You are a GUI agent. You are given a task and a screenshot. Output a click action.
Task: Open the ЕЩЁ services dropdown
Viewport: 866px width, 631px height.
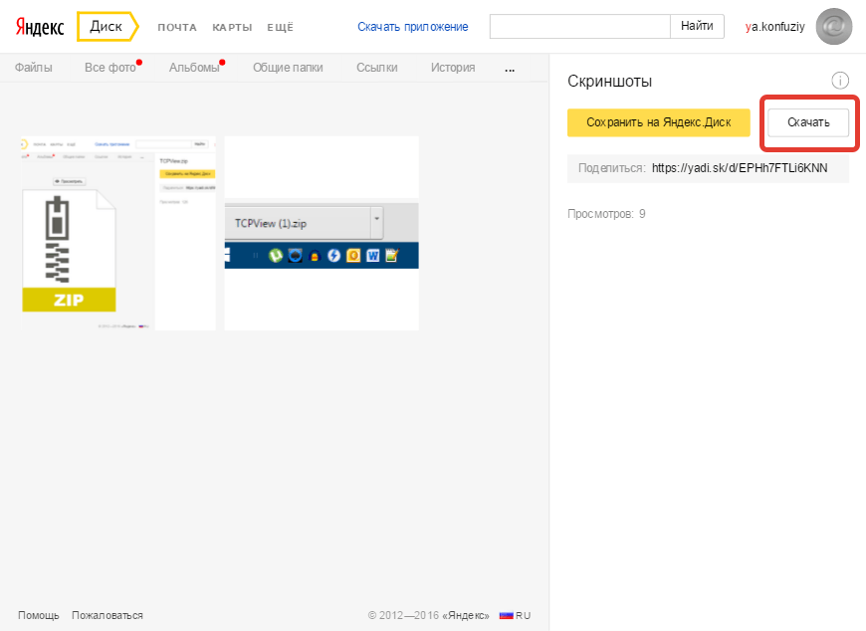pyautogui.click(x=279, y=27)
